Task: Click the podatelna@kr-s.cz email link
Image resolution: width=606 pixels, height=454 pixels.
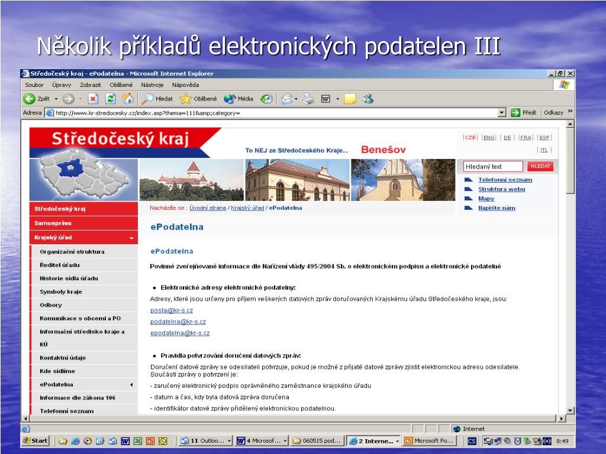Action: [x=178, y=322]
